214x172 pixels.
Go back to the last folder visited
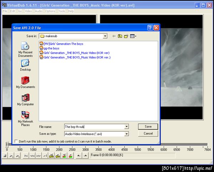pos(114,36)
